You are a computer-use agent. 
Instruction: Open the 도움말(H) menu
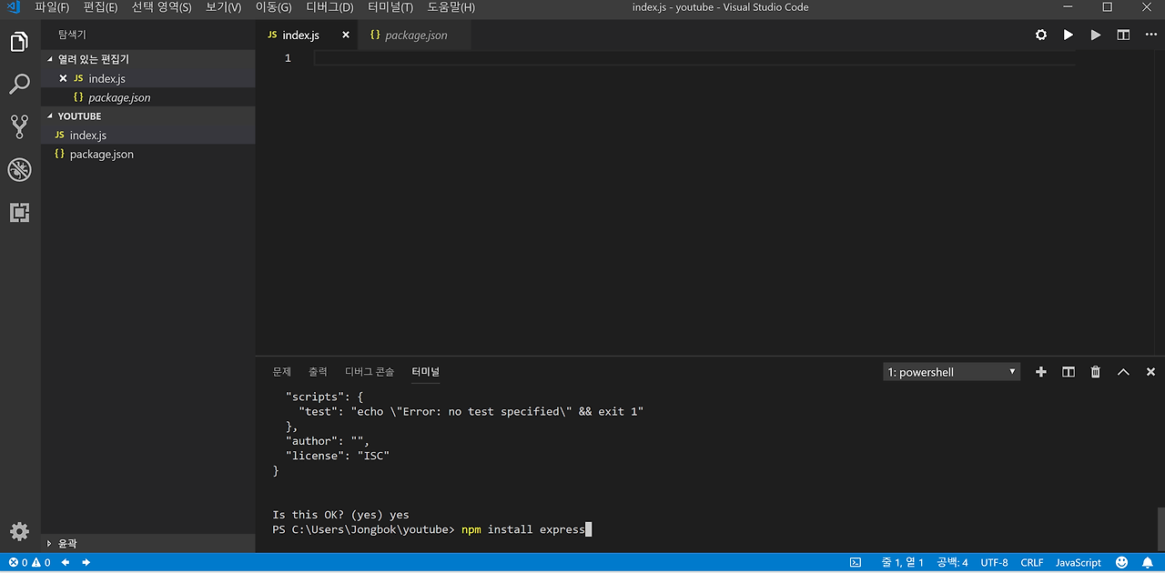451,7
